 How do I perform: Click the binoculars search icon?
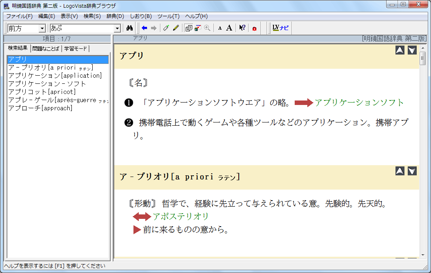[x=130, y=28]
